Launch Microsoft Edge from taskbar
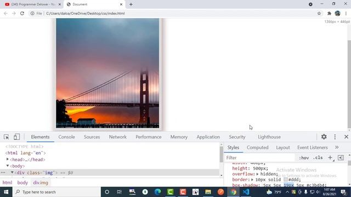 click(x=157, y=192)
